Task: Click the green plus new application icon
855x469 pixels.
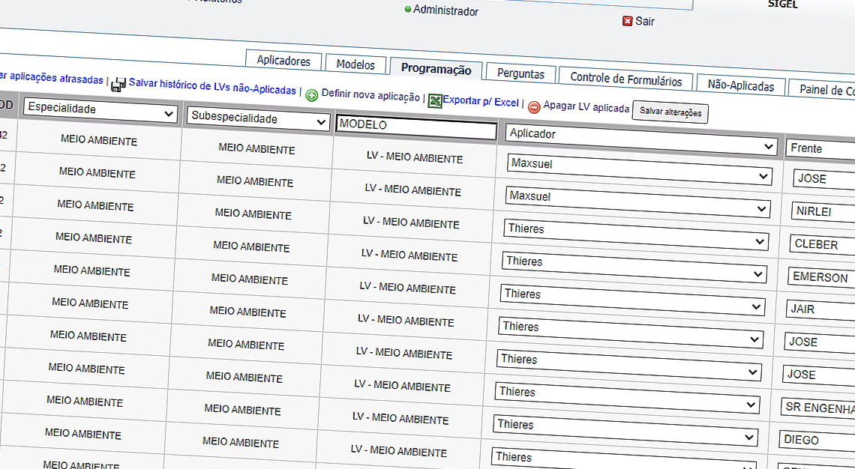Action: click(x=311, y=95)
